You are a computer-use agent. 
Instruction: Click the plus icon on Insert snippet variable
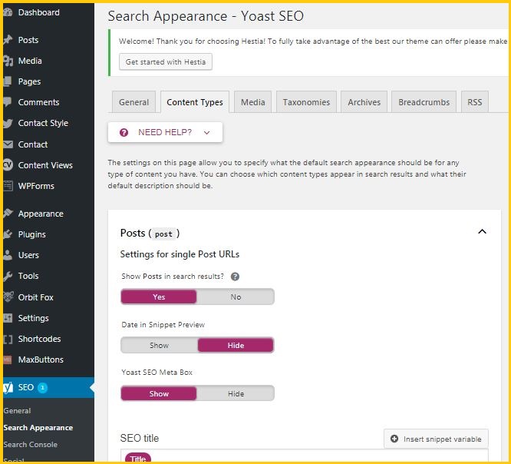pyautogui.click(x=394, y=439)
